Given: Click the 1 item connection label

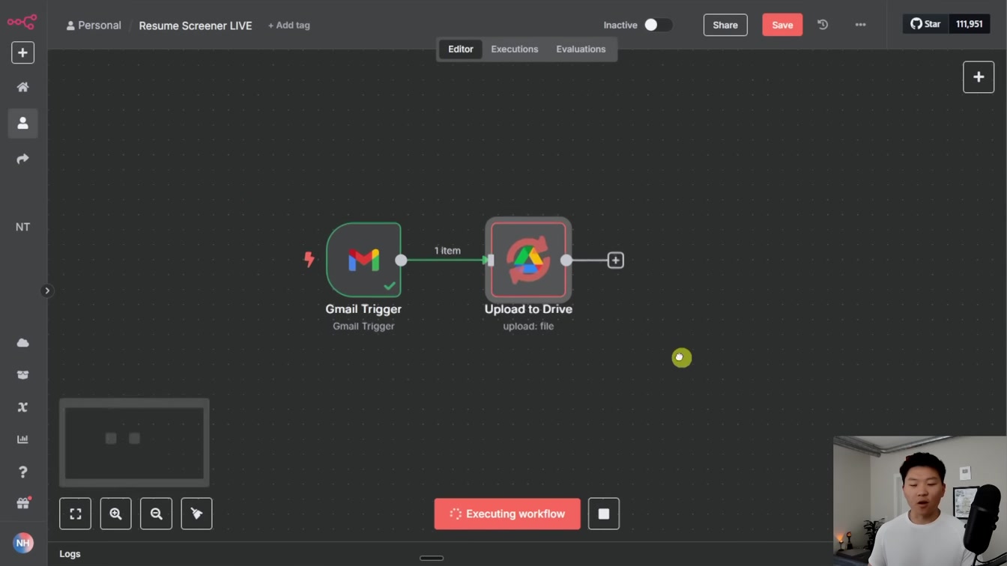Looking at the screenshot, I should click(x=447, y=251).
